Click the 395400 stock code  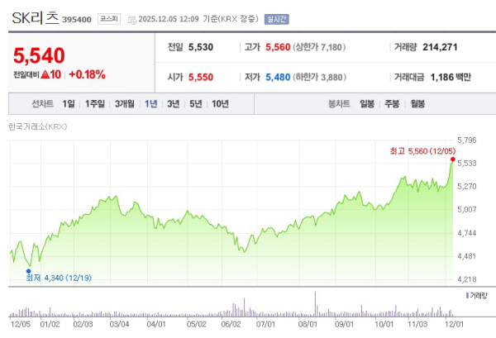[79, 17]
